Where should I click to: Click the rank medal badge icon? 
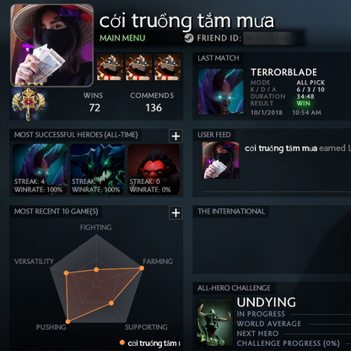pyautogui.click(x=29, y=104)
